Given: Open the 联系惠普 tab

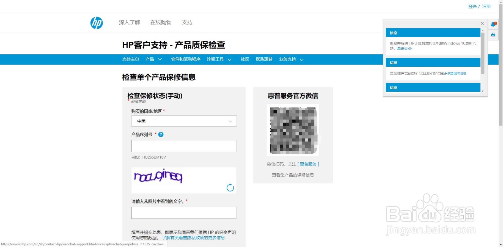Looking at the screenshot, I should (264, 59).
